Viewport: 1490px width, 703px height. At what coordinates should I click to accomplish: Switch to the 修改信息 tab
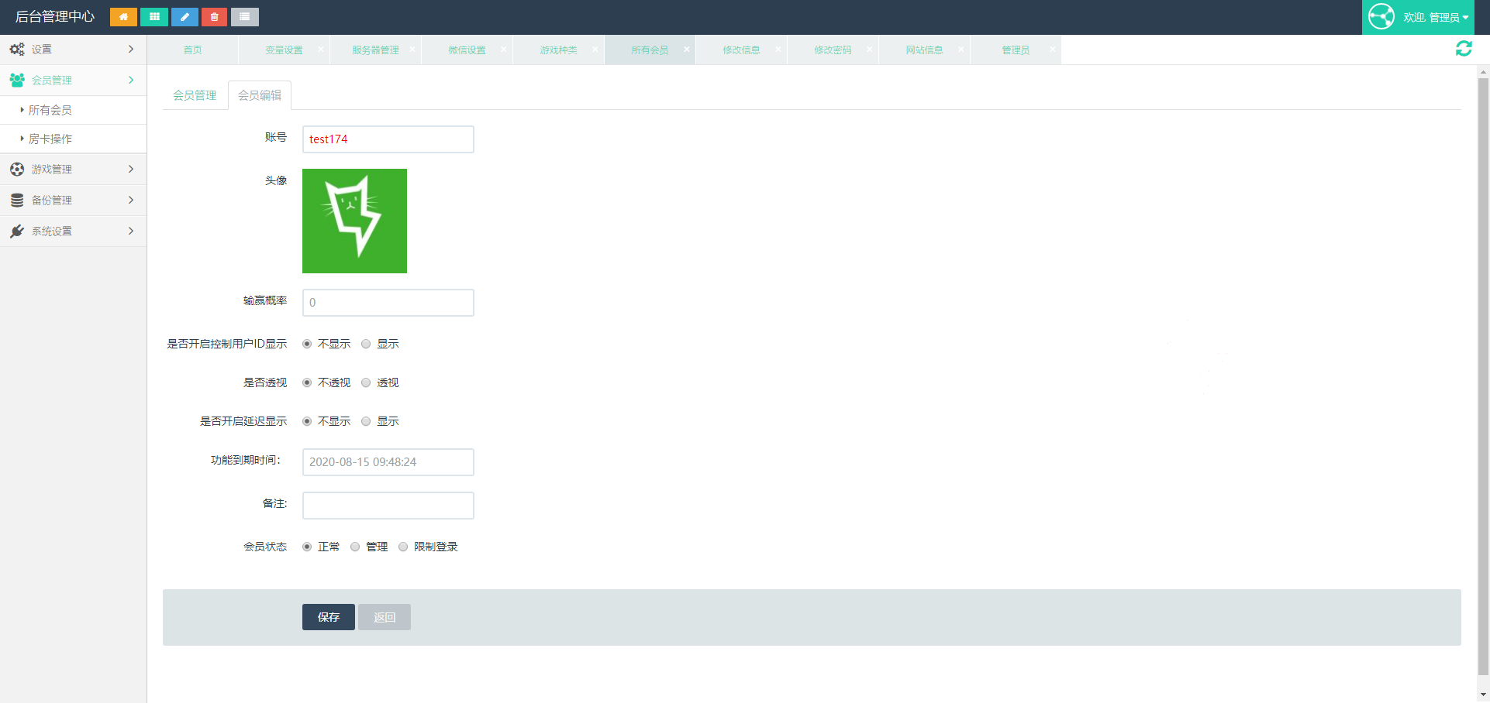click(741, 50)
